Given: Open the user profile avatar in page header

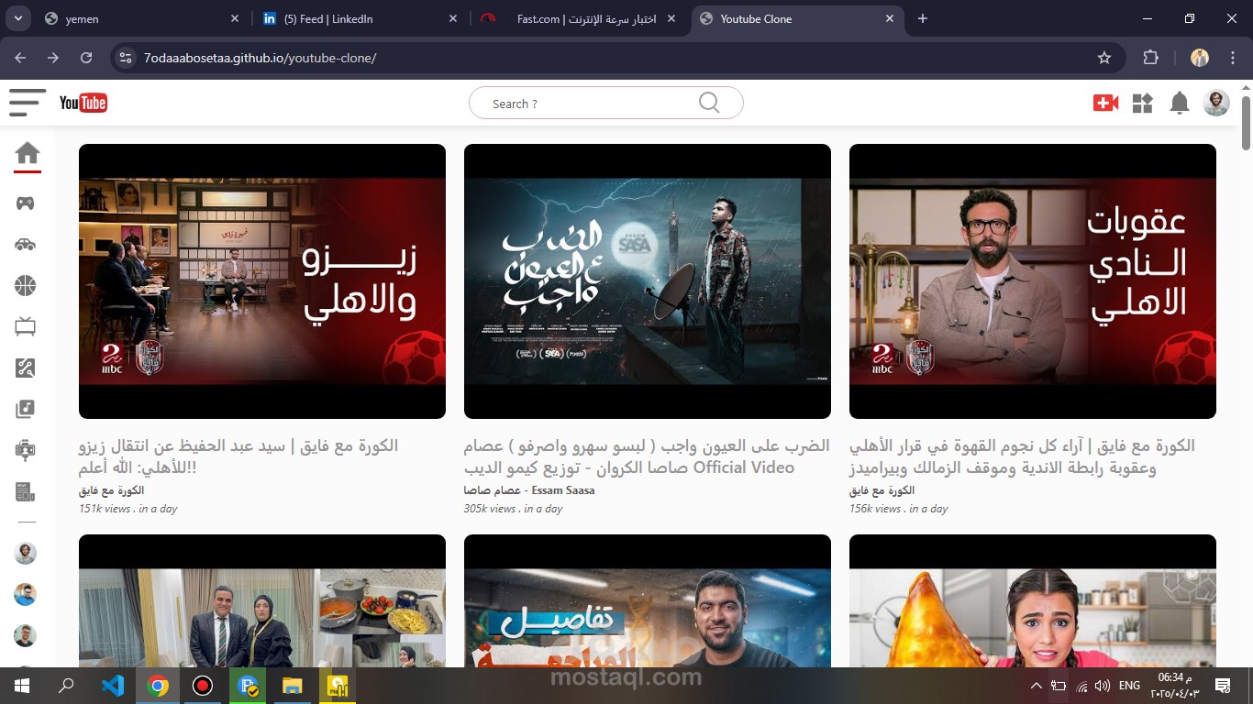Looking at the screenshot, I should point(1216,103).
